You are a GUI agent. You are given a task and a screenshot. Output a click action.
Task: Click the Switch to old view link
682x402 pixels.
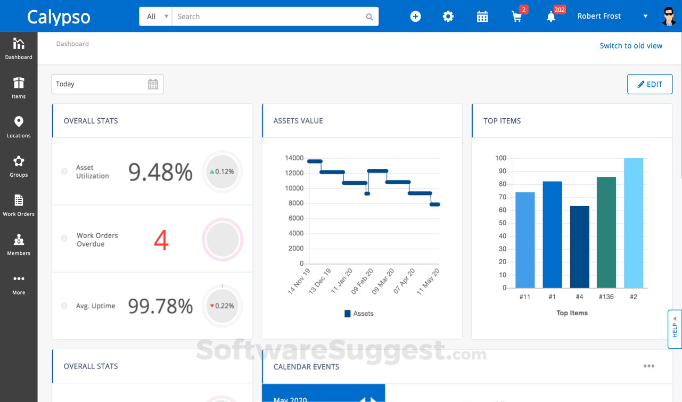tap(631, 46)
